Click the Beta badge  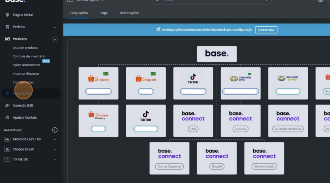[46, 61]
